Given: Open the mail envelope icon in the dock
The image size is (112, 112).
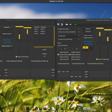Looking at the screenshot, I should pyautogui.click(x=45, y=109).
